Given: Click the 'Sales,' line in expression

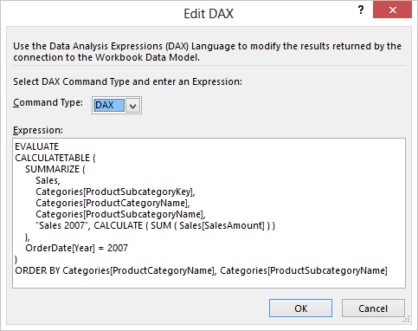Looking at the screenshot, I should [48, 180].
